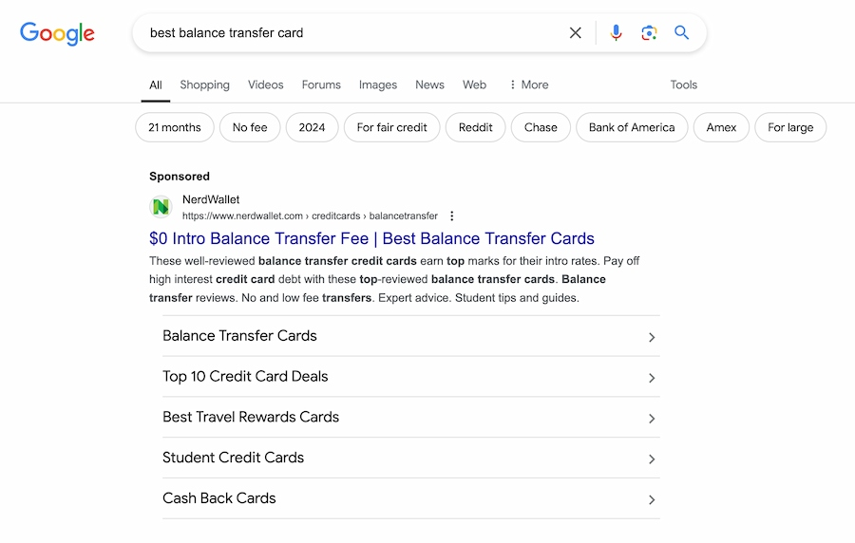Open the 'Cash Back Cards' sitelink

pyautogui.click(x=411, y=499)
